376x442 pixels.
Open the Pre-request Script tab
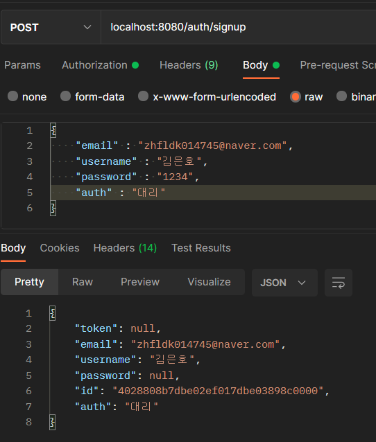click(338, 65)
